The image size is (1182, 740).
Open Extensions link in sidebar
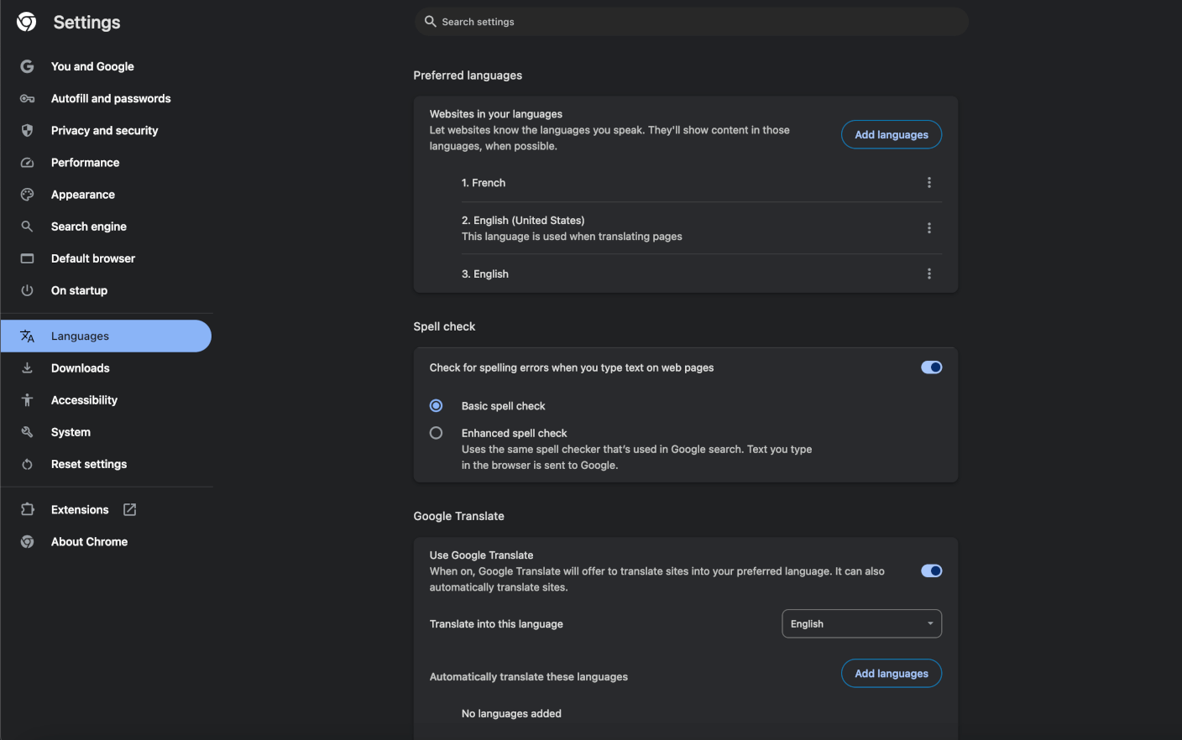80,509
